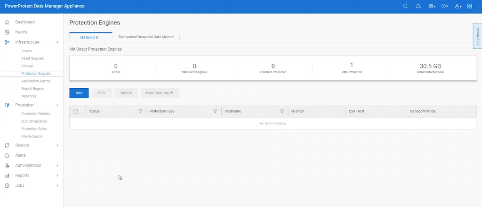Click the vCenter column header
482x207 pixels.
pos(297,111)
